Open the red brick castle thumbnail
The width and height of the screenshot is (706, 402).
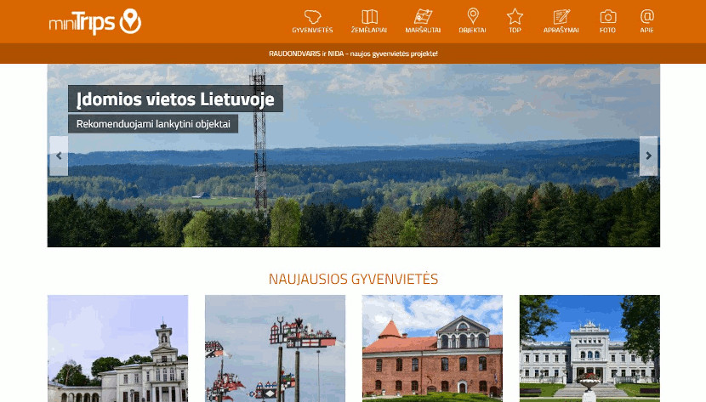tap(432, 348)
